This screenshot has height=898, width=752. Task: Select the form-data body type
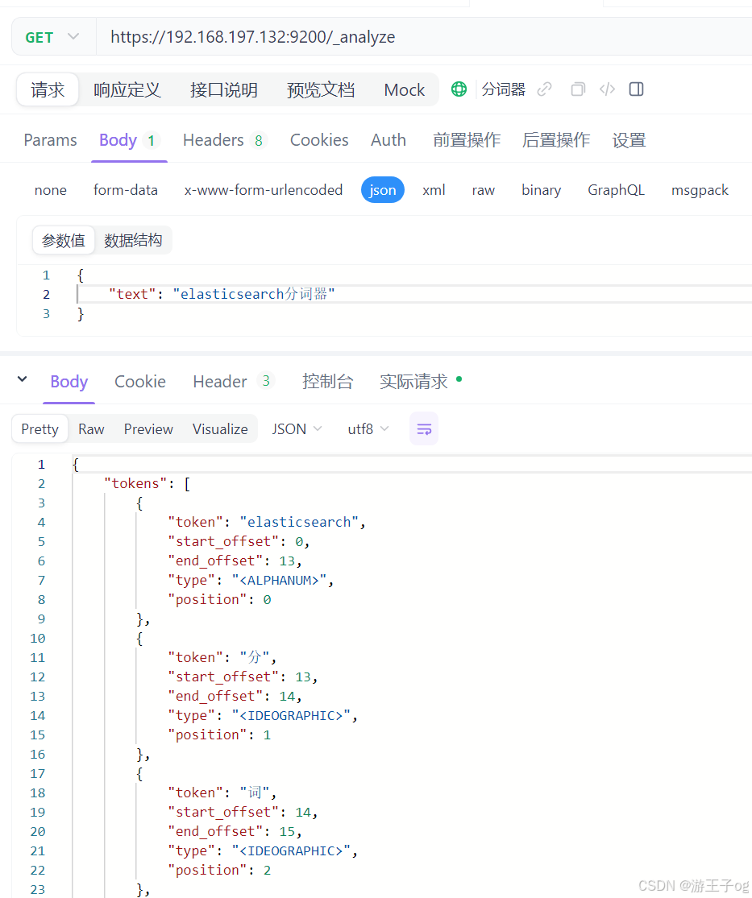[126, 189]
